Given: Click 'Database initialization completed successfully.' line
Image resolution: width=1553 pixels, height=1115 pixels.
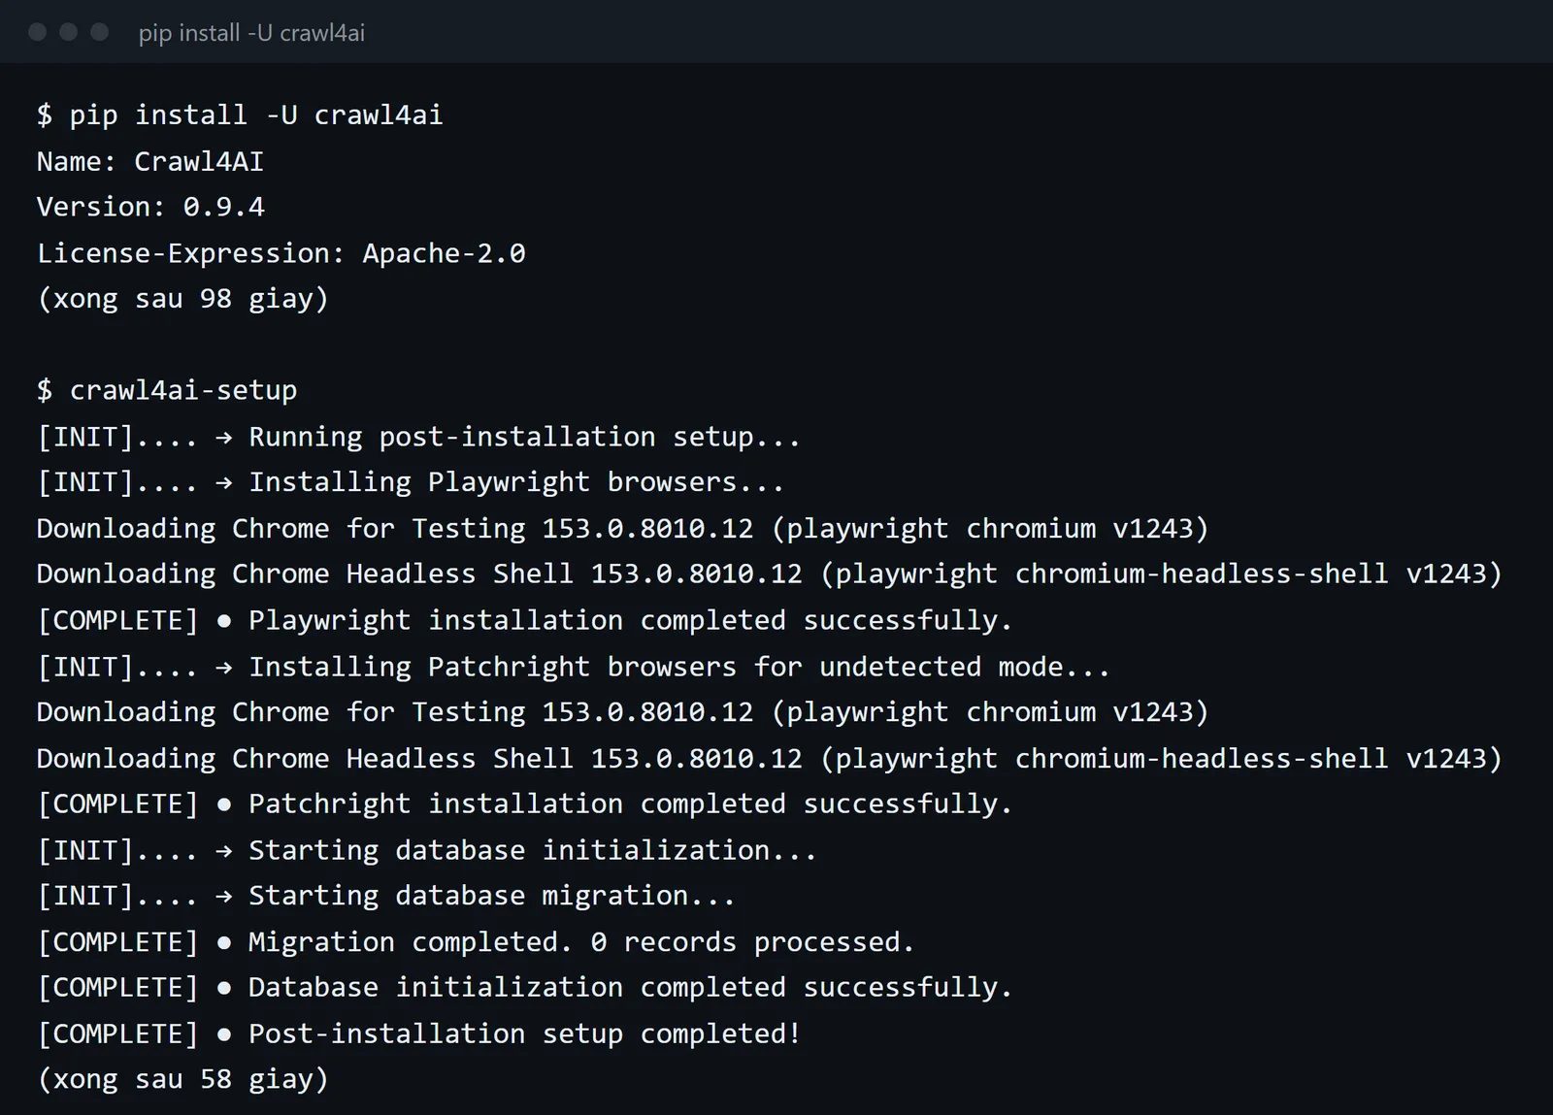Looking at the screenshot, I should tap(525, 988).
